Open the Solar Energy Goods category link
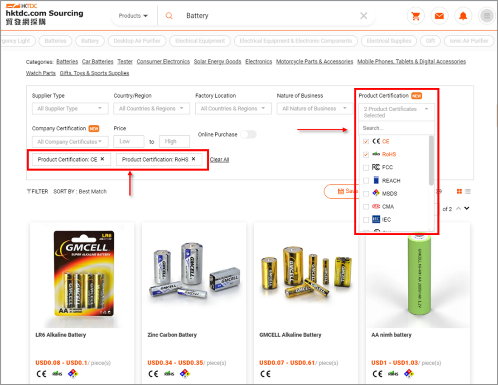 point(218,62)
